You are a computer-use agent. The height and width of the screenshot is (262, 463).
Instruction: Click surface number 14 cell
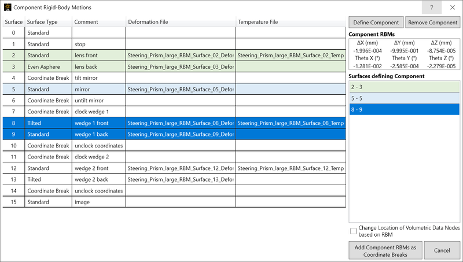(13, 191)
